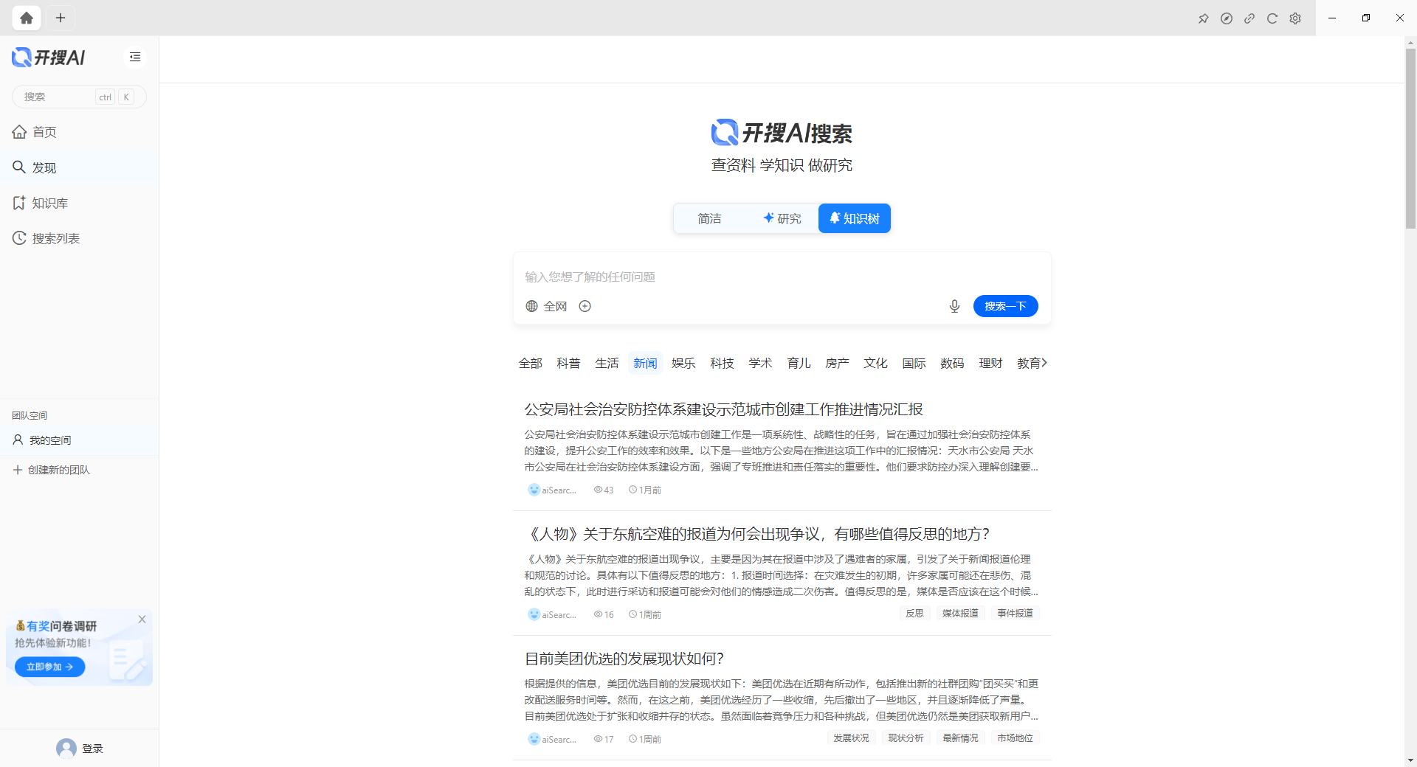Expand more category tabs with the right chevron
The width and height of the screenshot is (1417, 767).
(1044, 363)
